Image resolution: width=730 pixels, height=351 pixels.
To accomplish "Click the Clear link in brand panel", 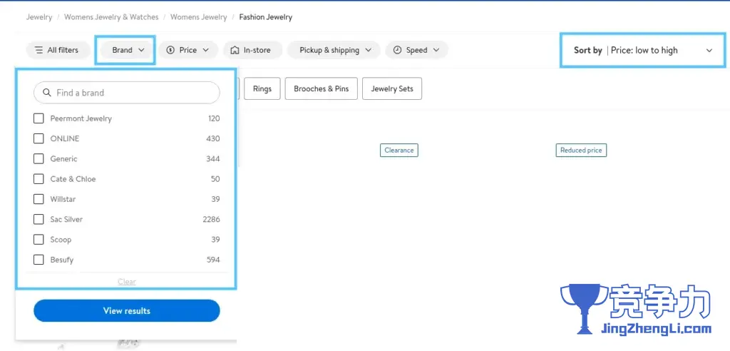I will 127,282.
